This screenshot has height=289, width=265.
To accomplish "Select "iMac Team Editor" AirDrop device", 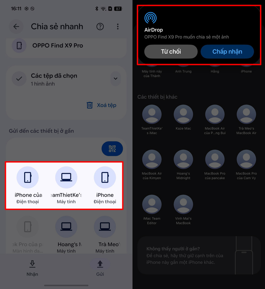I will tap(152, 210).
